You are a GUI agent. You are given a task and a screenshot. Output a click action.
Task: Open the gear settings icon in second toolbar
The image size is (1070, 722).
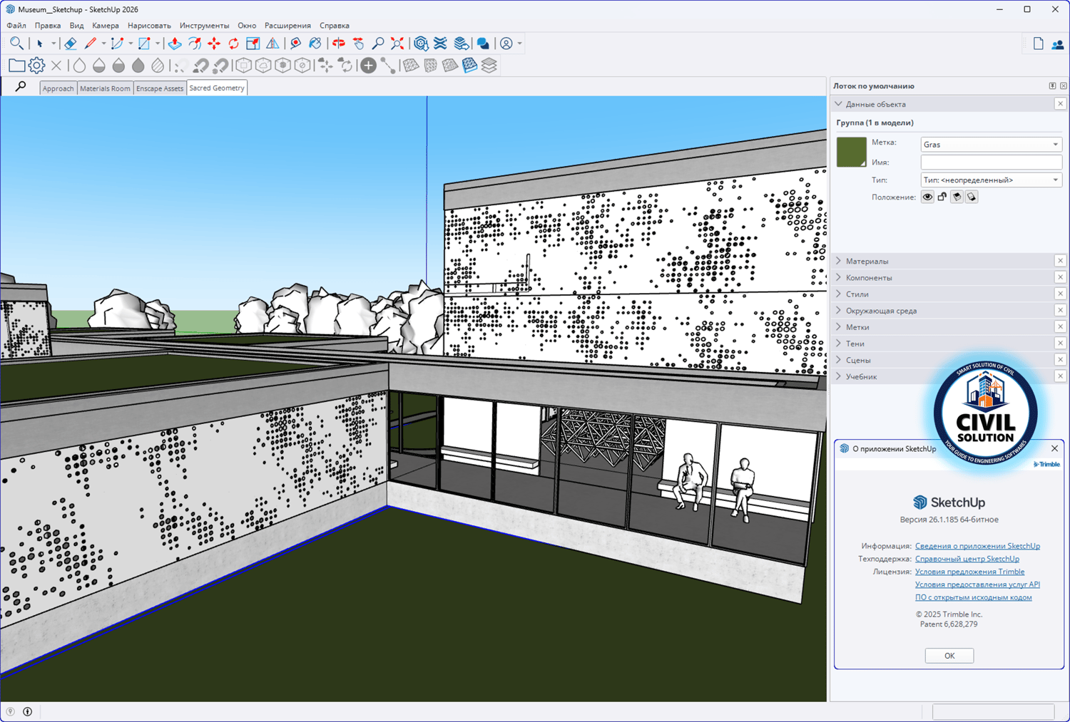36,66
